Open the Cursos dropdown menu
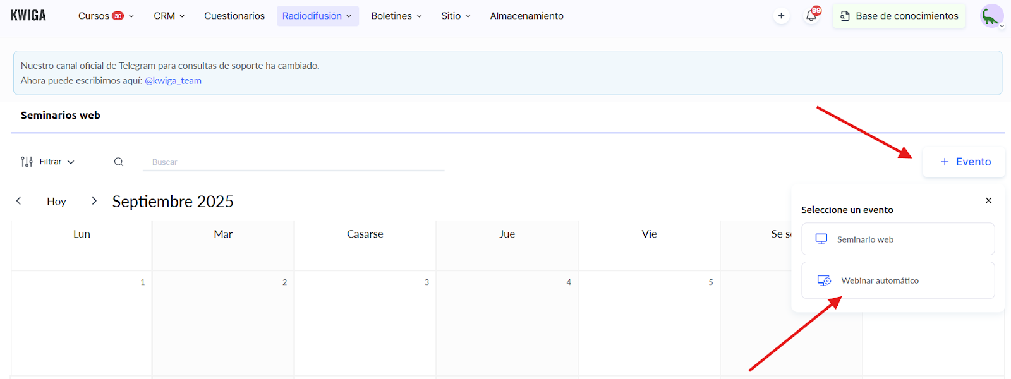This screenshot has height=379, width=1011. pos(106,16)
